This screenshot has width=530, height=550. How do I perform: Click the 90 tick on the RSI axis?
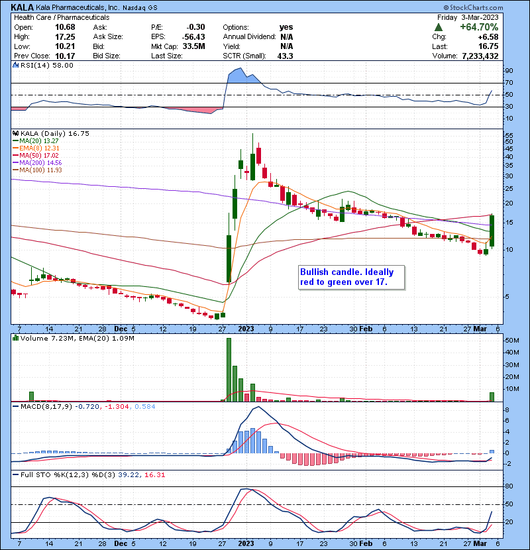point(509,71)
